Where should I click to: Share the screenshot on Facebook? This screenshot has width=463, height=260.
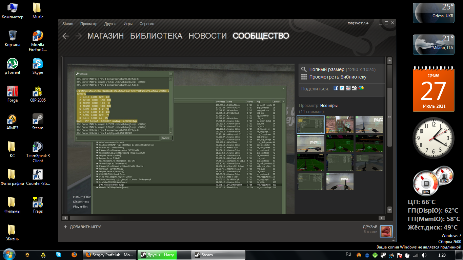[336, 88]
